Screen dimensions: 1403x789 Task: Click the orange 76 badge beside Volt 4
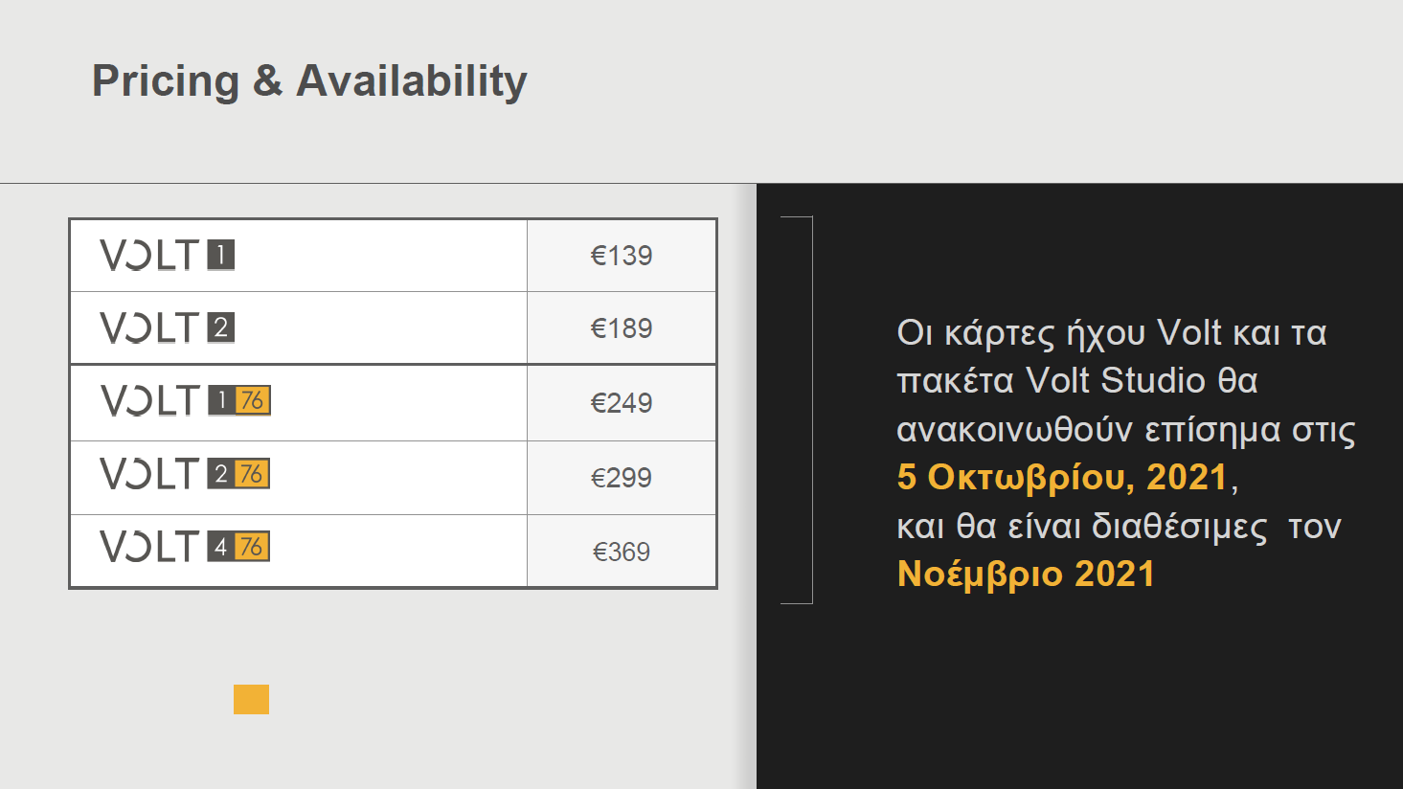252,547
